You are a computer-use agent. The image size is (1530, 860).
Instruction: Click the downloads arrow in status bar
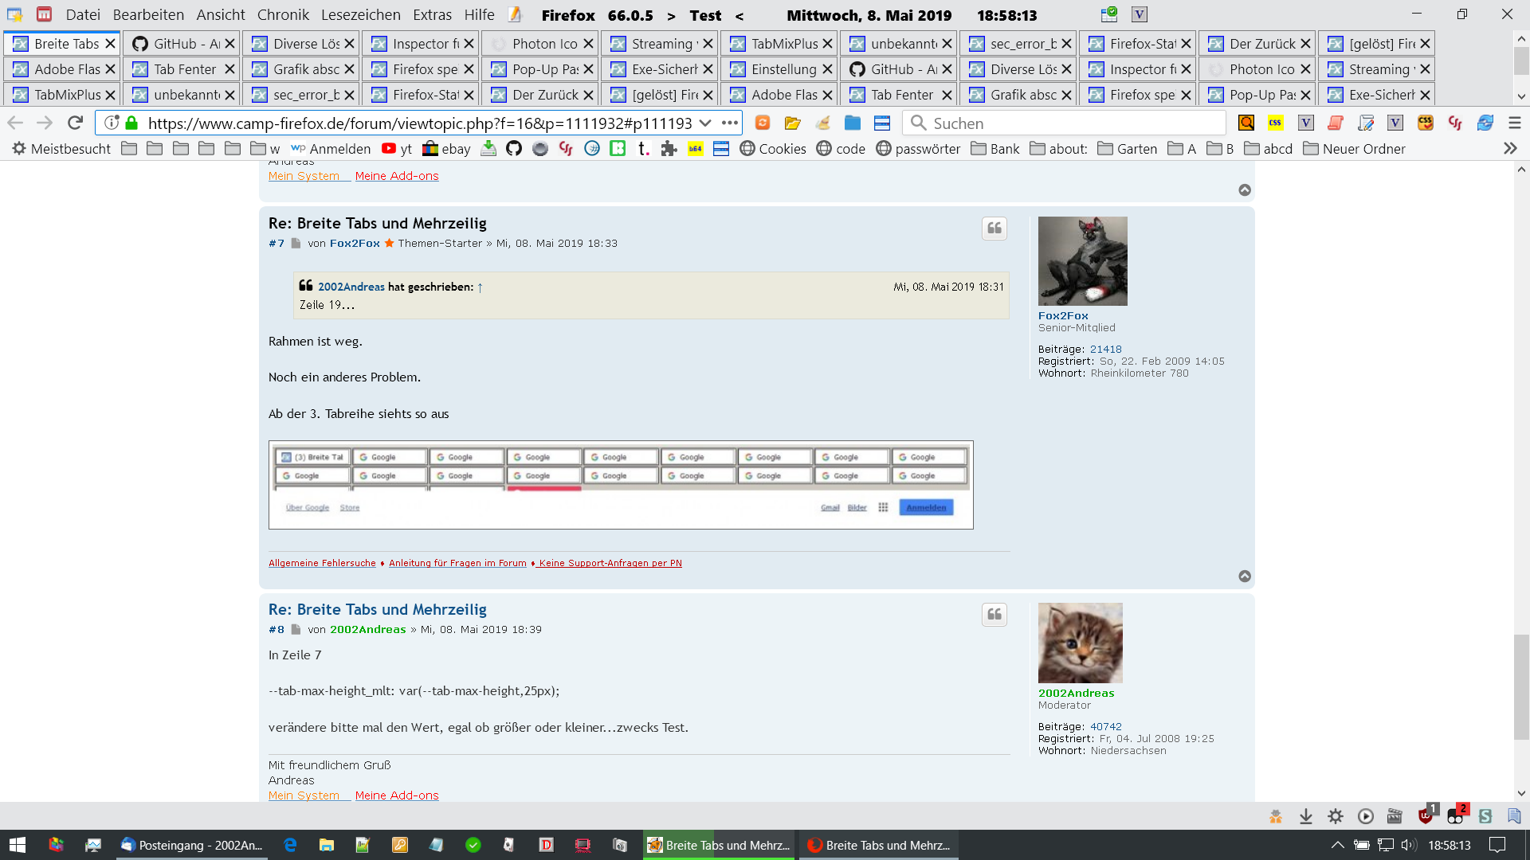[1305, 816]
